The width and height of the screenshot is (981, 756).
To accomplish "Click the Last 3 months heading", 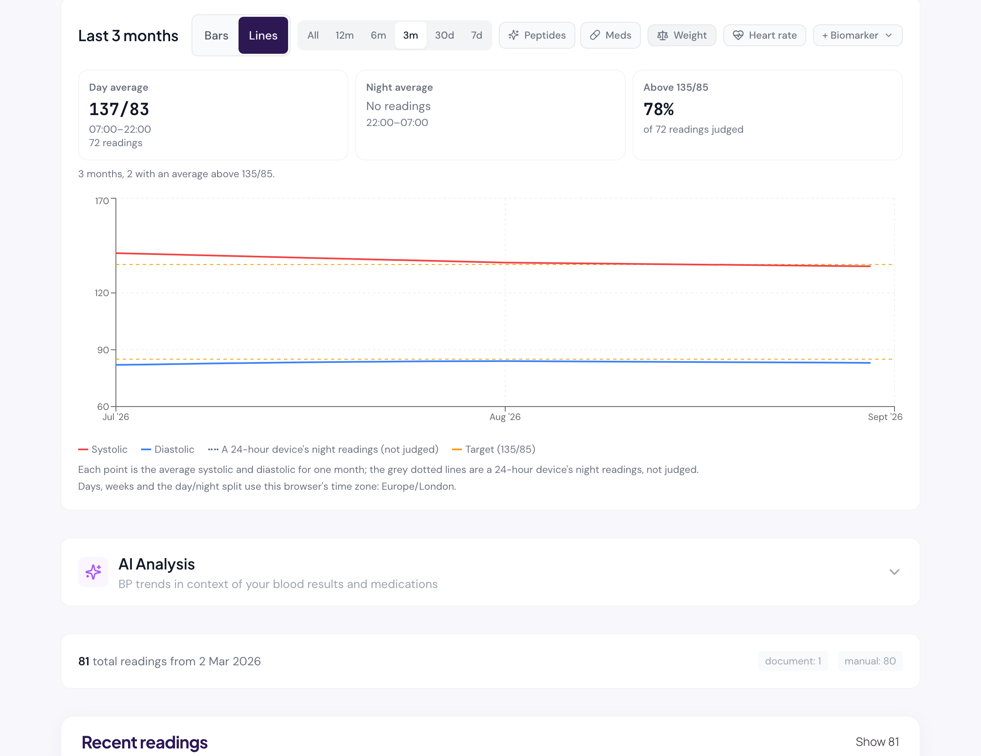I will pyautogui.click(x=128, y=35).
